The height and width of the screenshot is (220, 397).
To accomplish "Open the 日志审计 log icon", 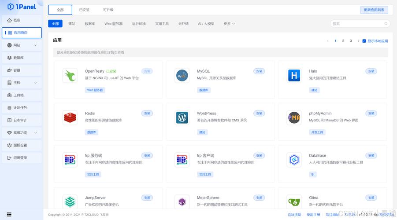I will [9, 120].
